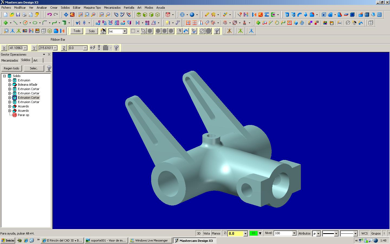Toggle the 3D mode button
The height and width of the screenshot is (244, 390).
pos(199,233)
